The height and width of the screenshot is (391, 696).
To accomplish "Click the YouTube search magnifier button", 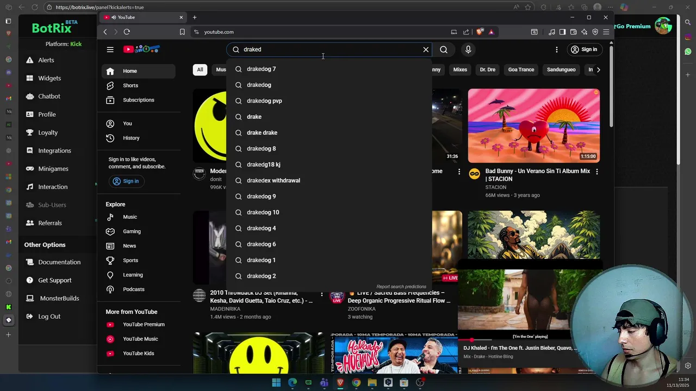I will [444, 49].
